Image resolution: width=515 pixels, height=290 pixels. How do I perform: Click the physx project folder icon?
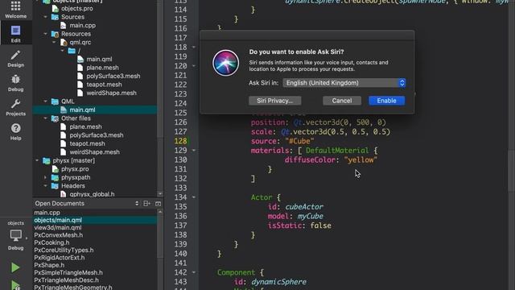click(x=47, y=160)
